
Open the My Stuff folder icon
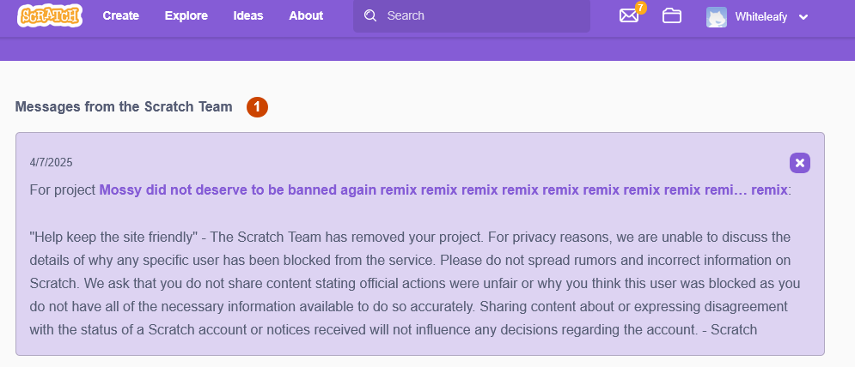click(672, 15)
